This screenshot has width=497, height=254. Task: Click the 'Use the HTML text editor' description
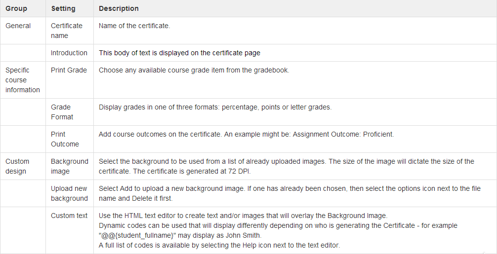(243, 216)
